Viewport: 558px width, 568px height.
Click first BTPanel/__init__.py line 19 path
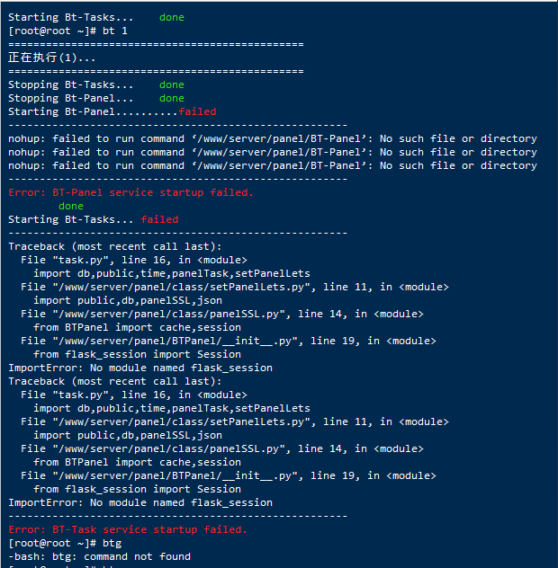coord(229,341)
